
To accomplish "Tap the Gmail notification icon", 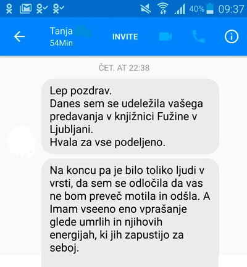I will coord(25,9).
